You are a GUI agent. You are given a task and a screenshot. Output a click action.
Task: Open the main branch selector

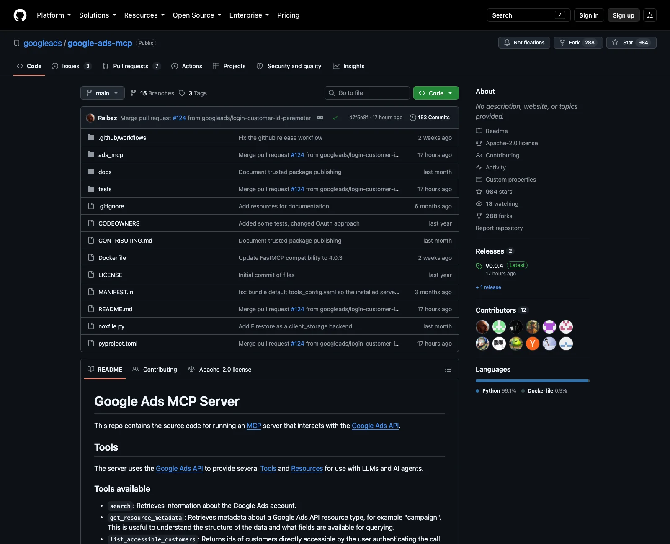pyautogui.click(x=103, y=93)
